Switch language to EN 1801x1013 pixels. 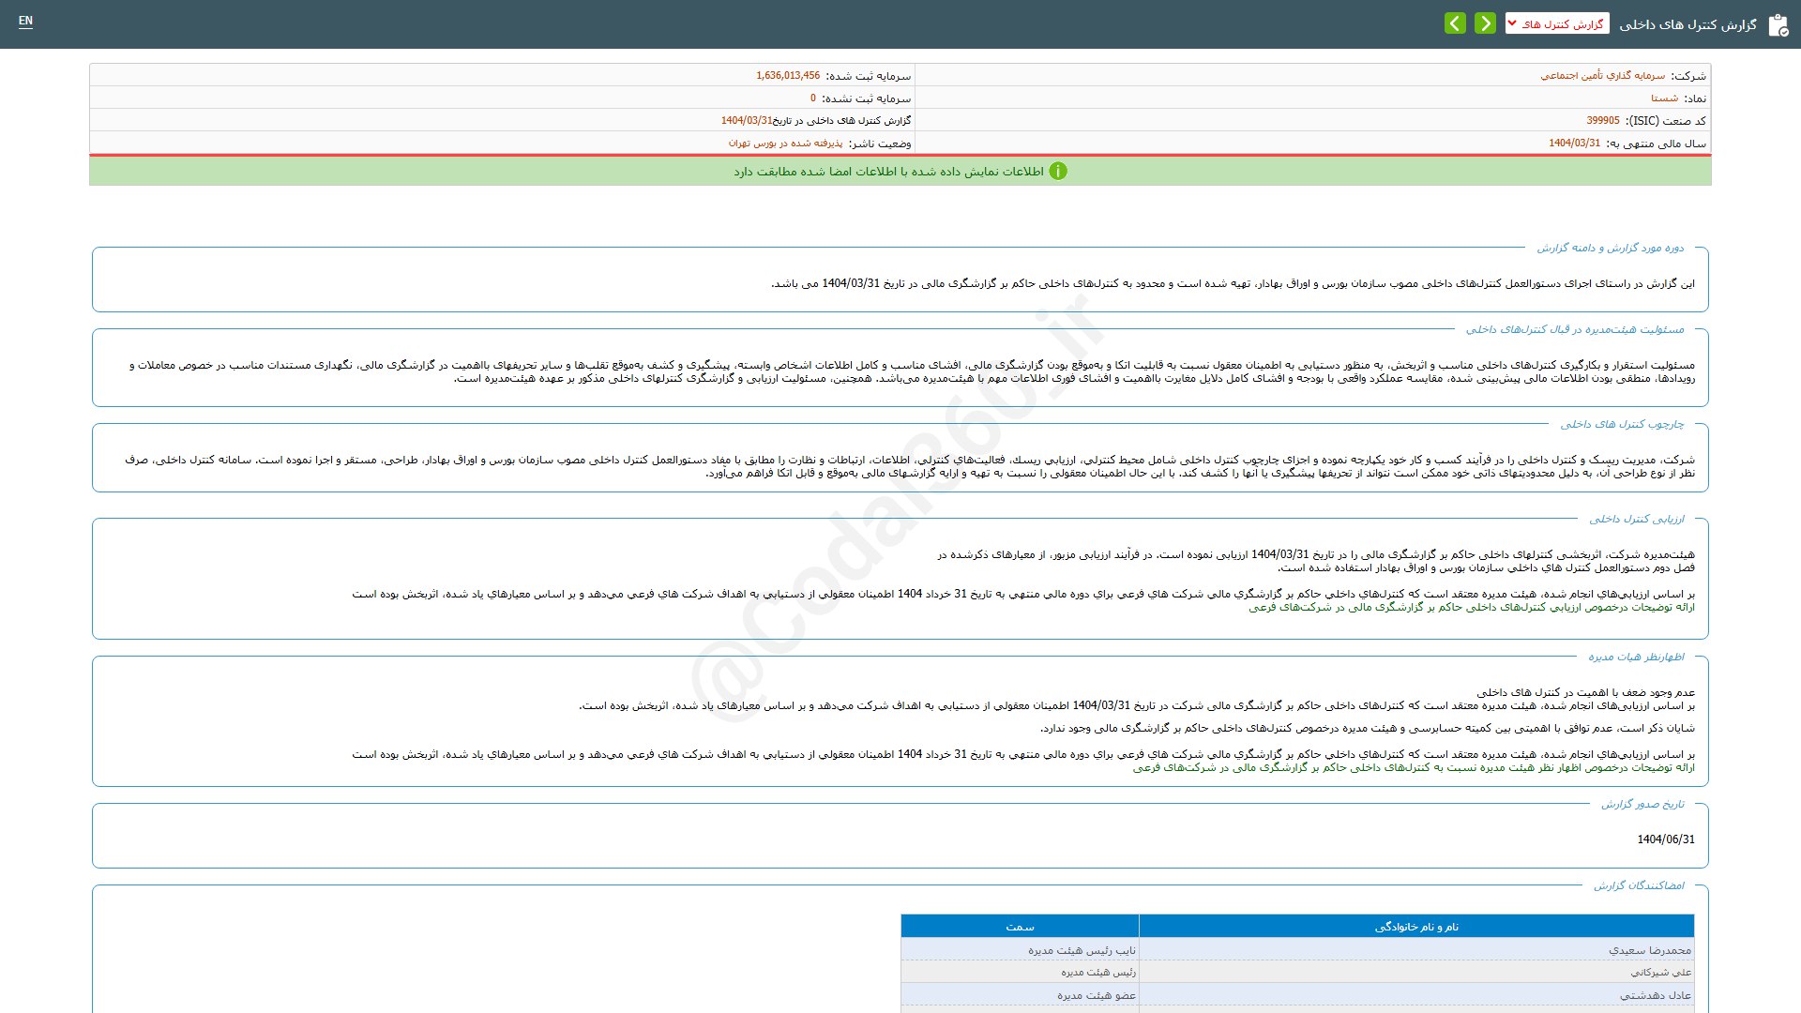coord(25,21)
